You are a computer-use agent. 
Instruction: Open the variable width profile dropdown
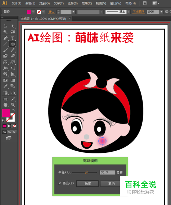[101, 12]
